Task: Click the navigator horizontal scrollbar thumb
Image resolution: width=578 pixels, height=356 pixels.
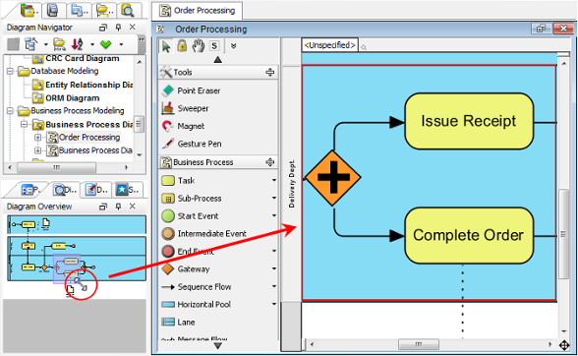Action: 56,168
